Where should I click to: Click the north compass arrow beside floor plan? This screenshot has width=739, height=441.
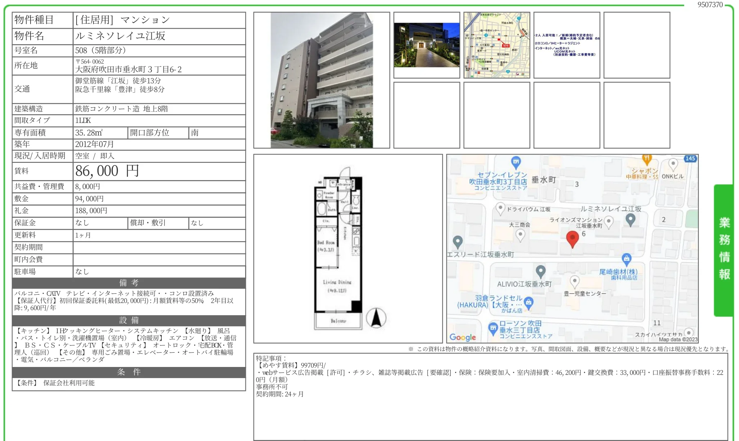point(376,318)
